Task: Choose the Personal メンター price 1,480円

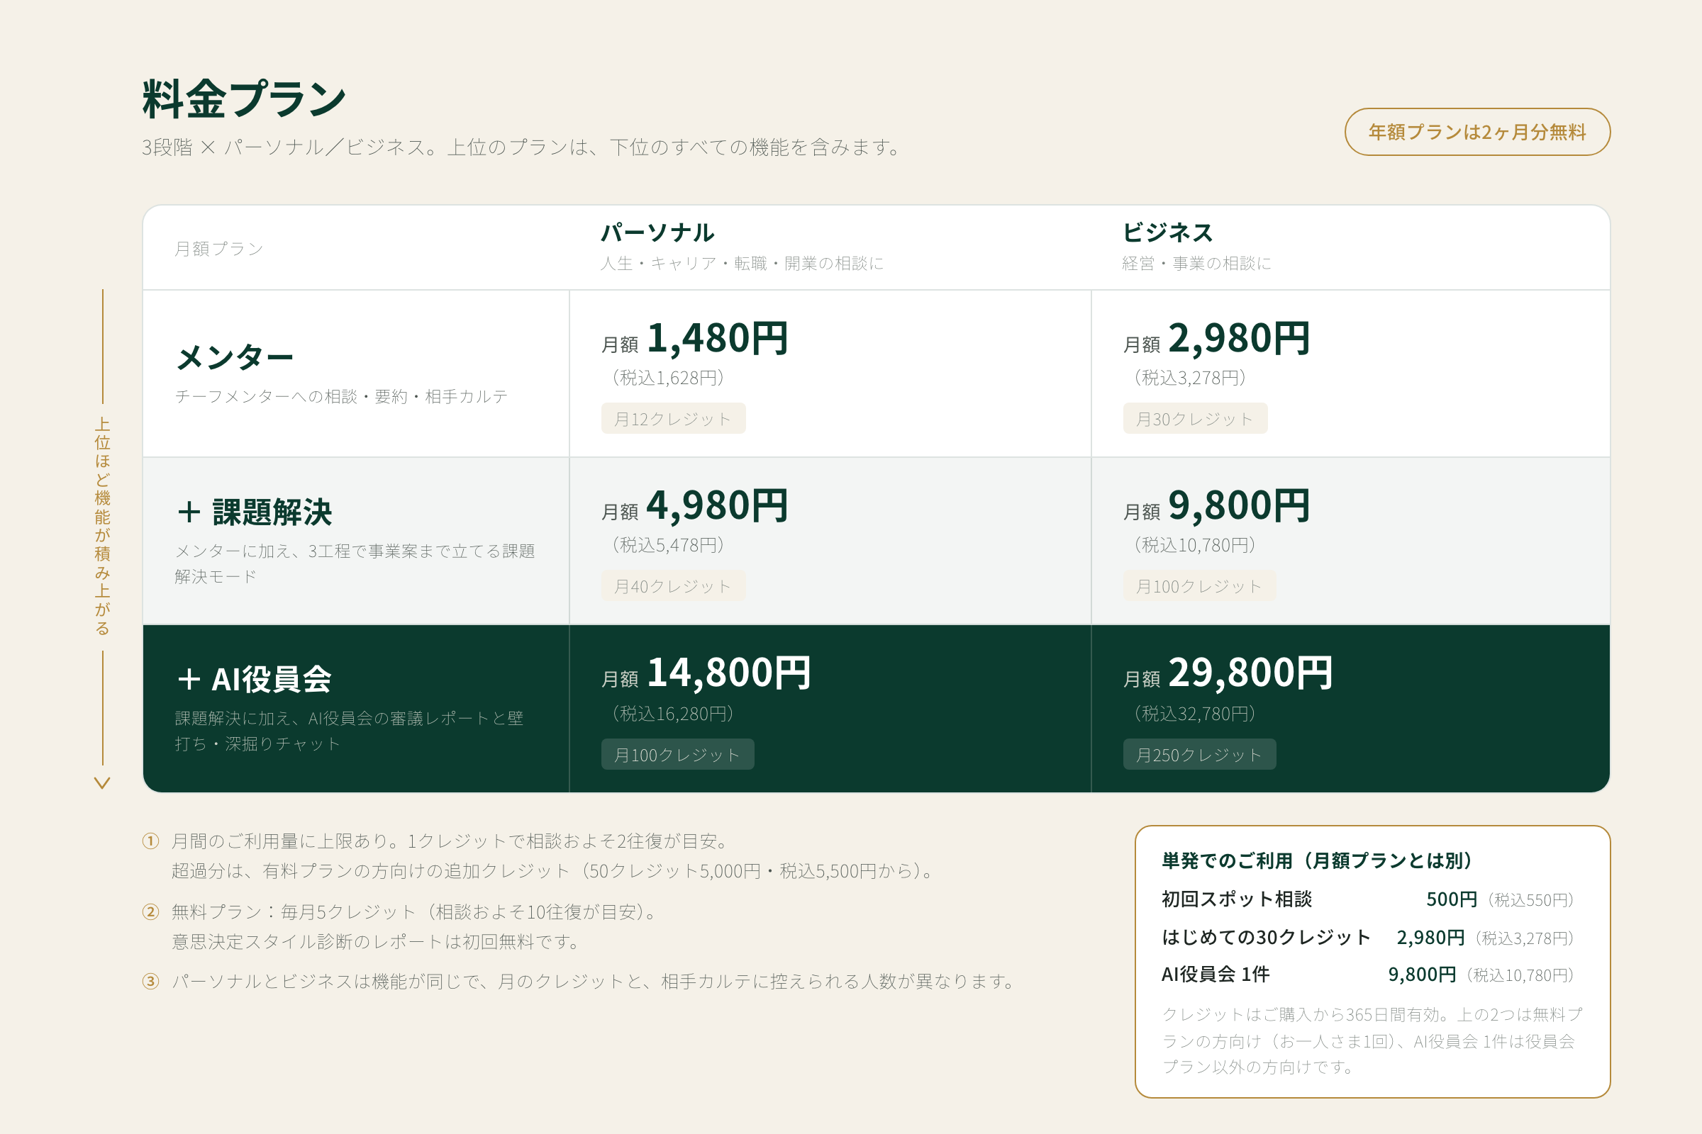Action: pyautogui.click(x=717, y=339)
